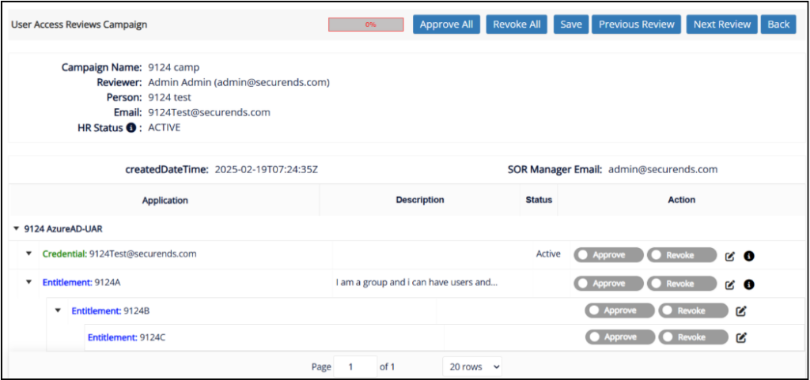
Task: Toggle Approve for Credential 9124Test@securends.com
Action: pyautogui.click(x=608, y=254)
